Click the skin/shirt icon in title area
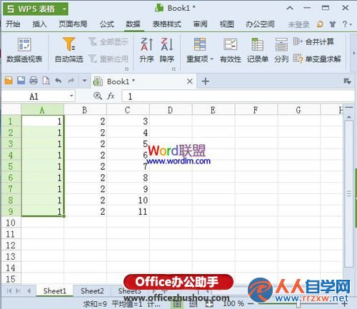This screenshot has width=357, height=309. [x=333, y=24]
